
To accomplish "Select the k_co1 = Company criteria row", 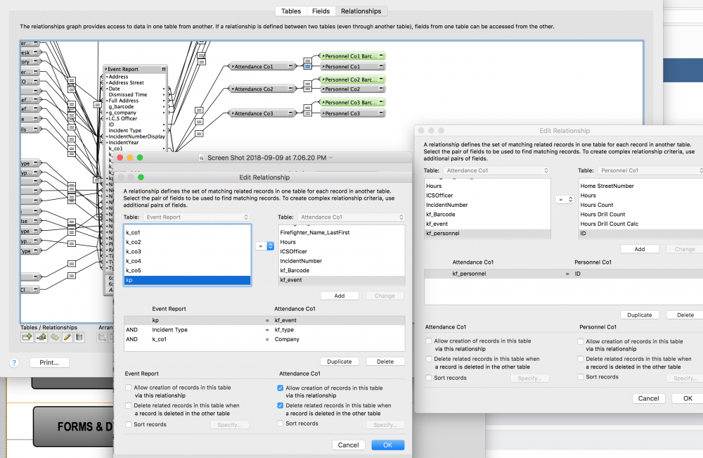I will point(264,339).
